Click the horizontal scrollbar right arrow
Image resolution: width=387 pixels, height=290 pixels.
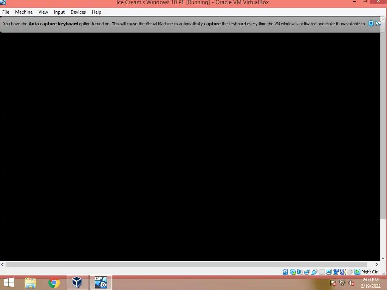(x=377, y=264)
